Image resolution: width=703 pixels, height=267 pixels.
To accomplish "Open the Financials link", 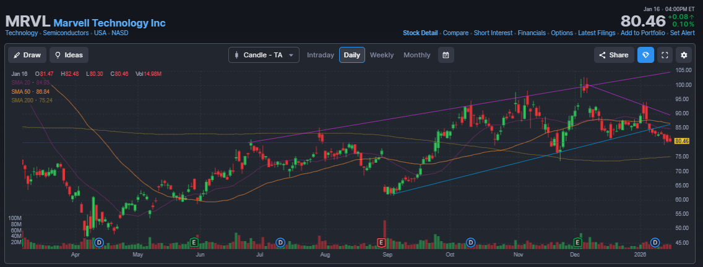I will [x=532, y=33].
